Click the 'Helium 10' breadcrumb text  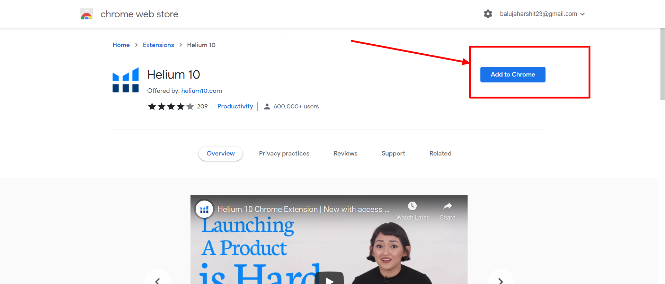click(201, 45)
